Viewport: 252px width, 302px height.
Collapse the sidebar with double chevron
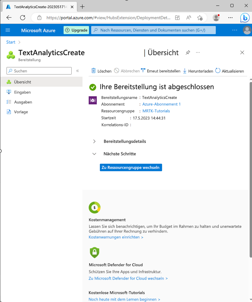click(77, 71)
